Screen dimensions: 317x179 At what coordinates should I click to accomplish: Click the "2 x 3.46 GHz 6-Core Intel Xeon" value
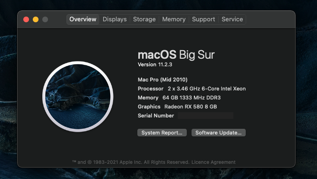click(207, 89)
